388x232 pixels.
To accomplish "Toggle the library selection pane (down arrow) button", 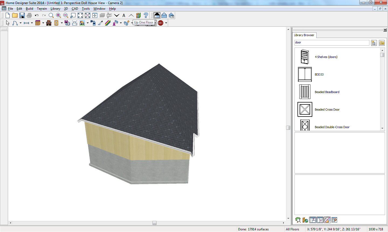I will coord(320,220).
